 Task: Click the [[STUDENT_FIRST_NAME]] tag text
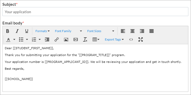(x=33, y=48)
